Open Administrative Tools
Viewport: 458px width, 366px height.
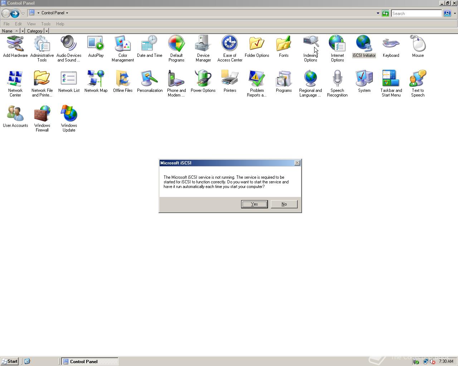[x=42, y=49]
